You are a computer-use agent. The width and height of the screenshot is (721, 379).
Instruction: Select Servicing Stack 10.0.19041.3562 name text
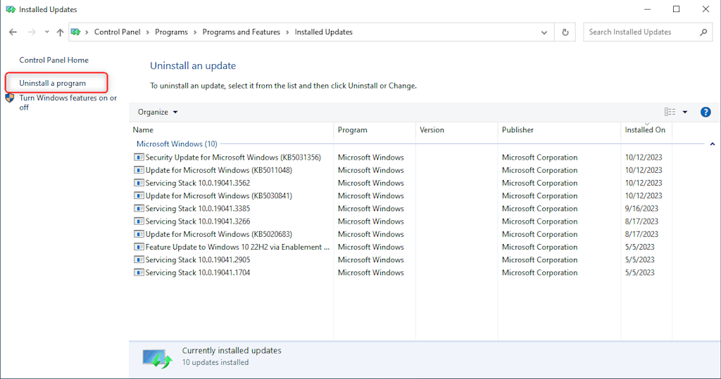198,184
